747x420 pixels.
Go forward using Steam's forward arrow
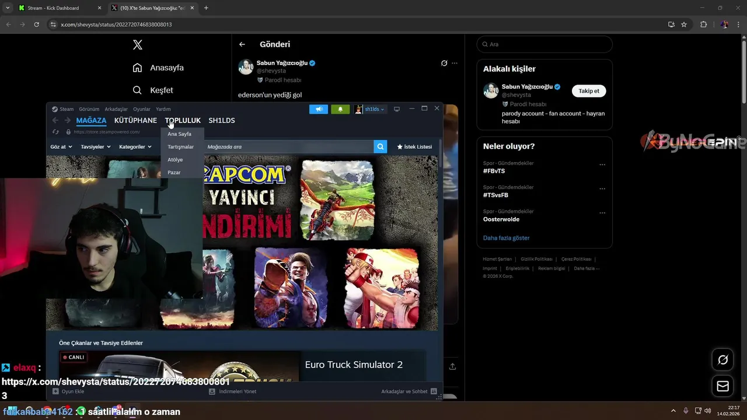tap(68, 120)
